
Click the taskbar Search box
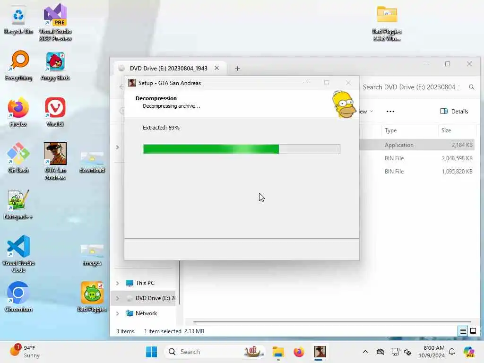(215, 352)
